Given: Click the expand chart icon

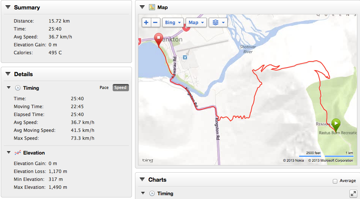Looking at the screenshot, I should (352, 193).
